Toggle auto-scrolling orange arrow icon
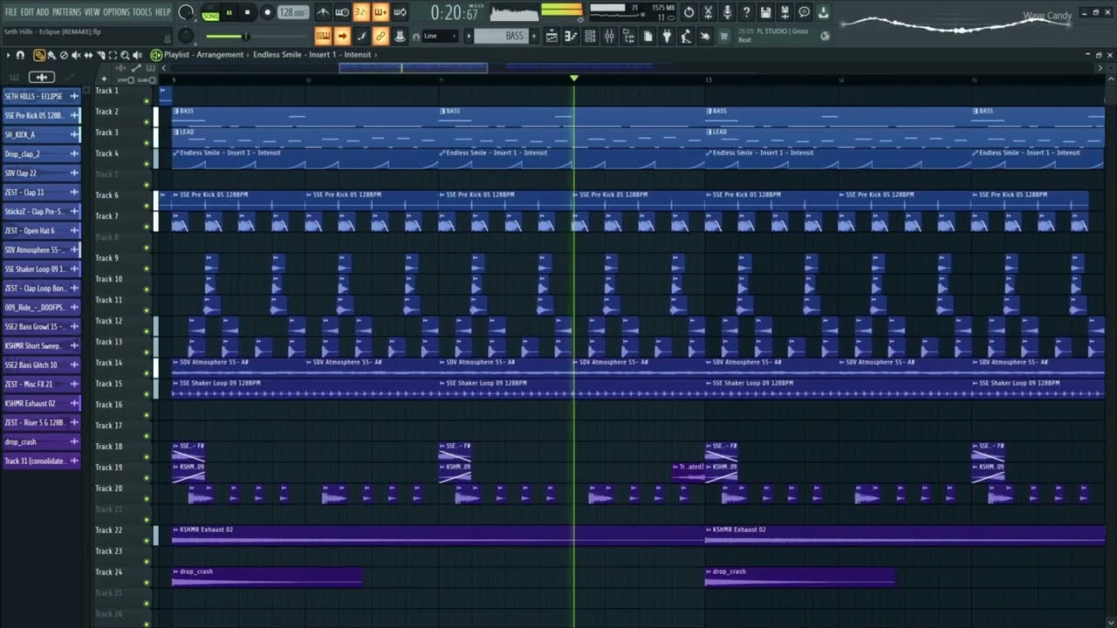Screen dimensions: 1117x628 tap(342, 36)
